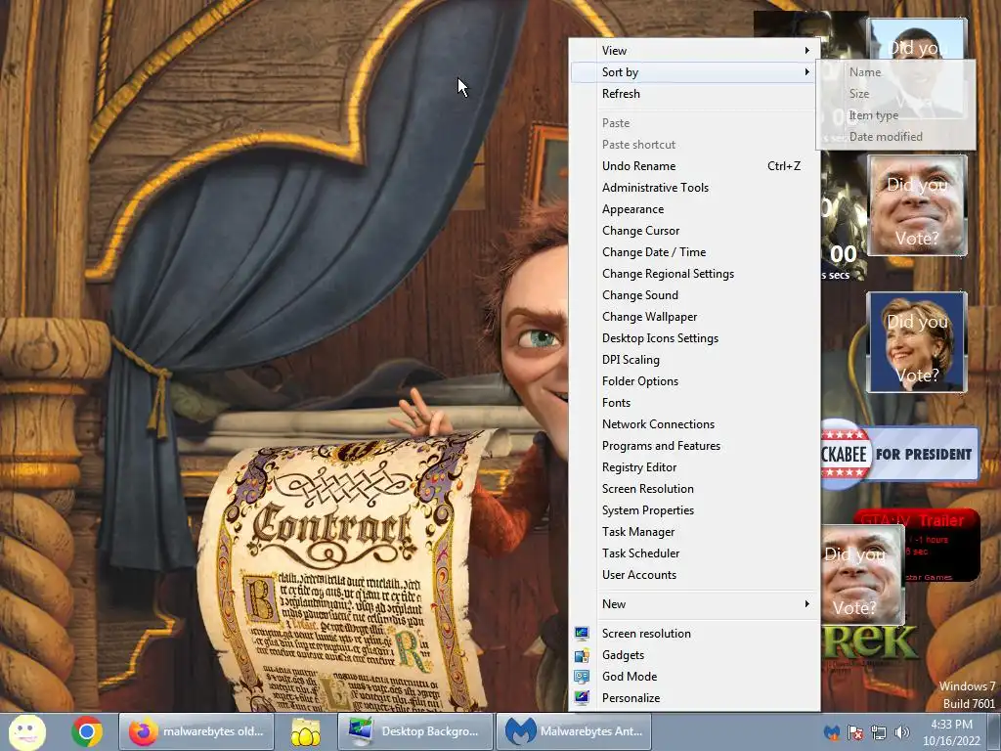Open network tray icon

pyautogui.click(x=879, y=732)
